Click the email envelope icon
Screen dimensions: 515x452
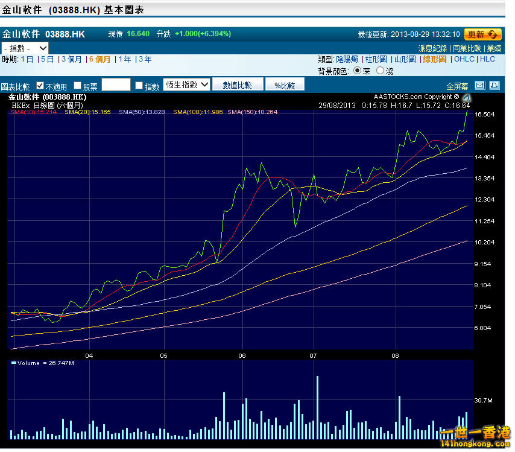480,86
